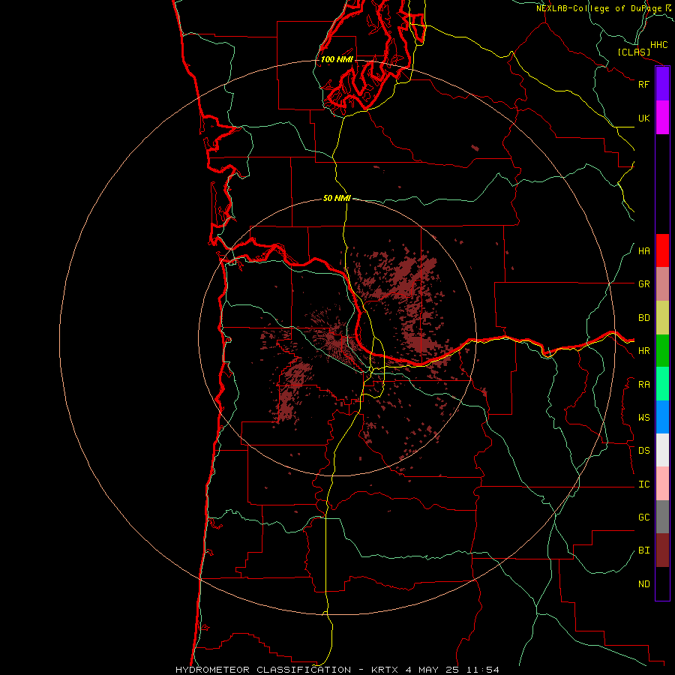Image resolution: width=675 pixels, height=675 pixels.
Task: Click the DS white legend swatch
Action: click(x=662, y=450)
